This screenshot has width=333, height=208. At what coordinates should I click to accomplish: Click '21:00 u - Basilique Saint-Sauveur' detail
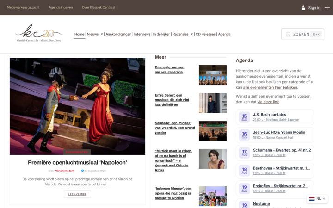pyautogui.click(x=276, y=120)
